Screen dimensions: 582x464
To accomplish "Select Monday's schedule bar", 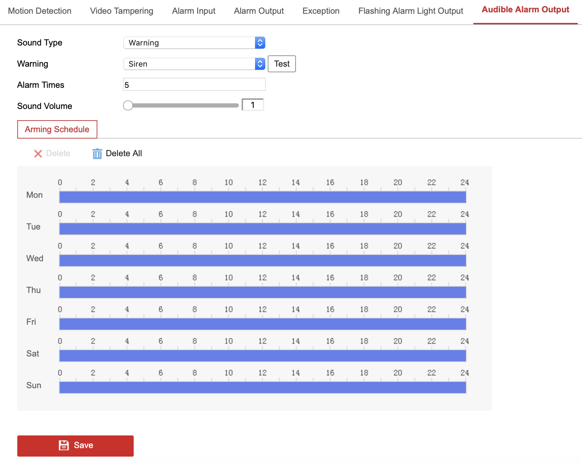I will click(262, 197).
